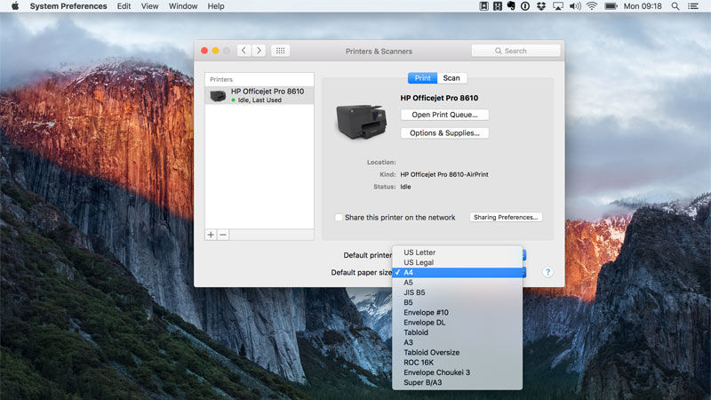
Task: Enable Share this printer on the network
Action: pyautogui.click(x=339, y=217)
